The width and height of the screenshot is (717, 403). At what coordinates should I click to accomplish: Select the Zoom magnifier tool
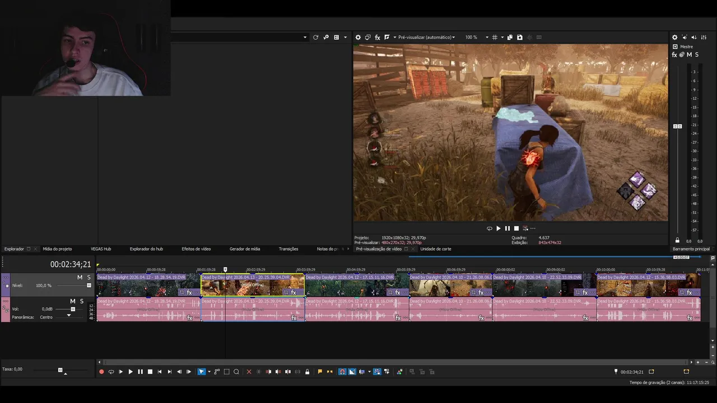click(x=236, y=372)
